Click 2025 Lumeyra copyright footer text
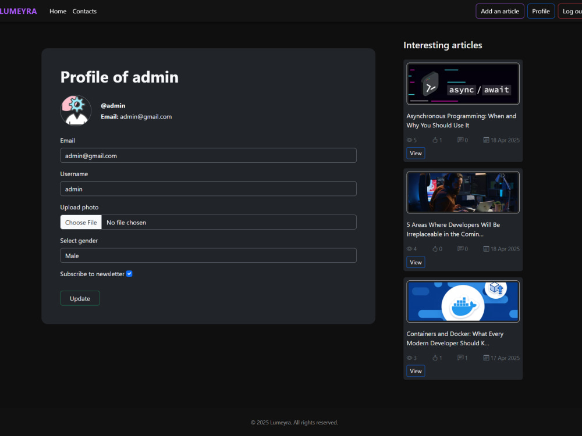 pos(294,422)
